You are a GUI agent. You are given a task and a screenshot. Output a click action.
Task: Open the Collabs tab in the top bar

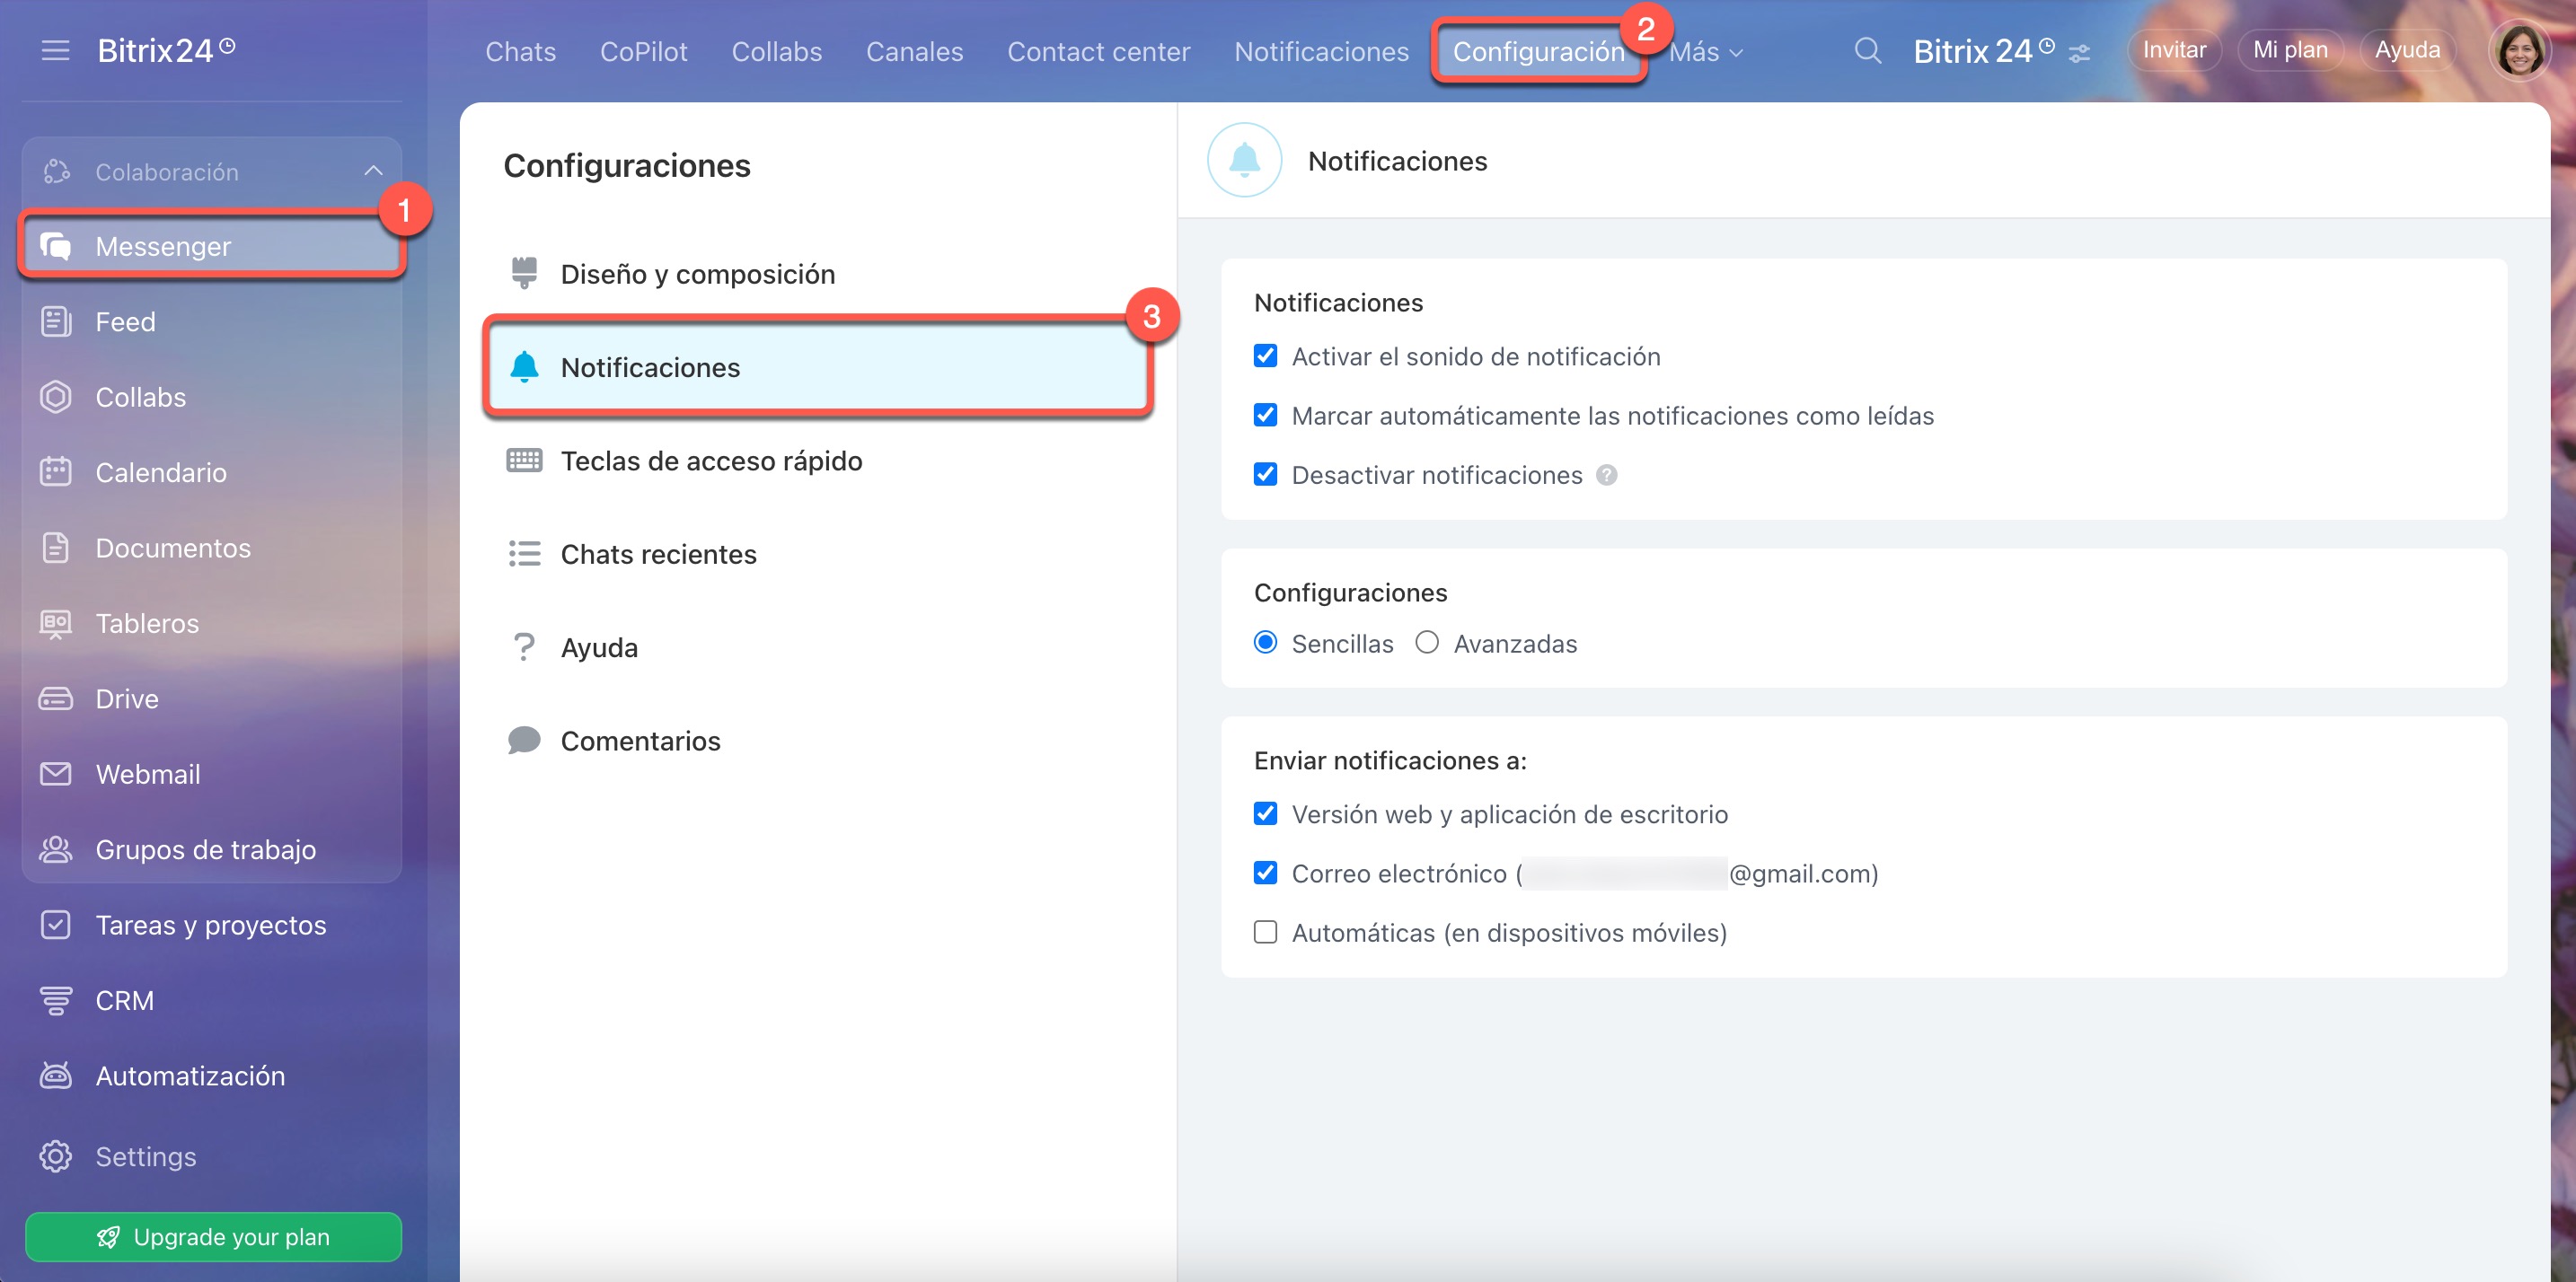777,52
